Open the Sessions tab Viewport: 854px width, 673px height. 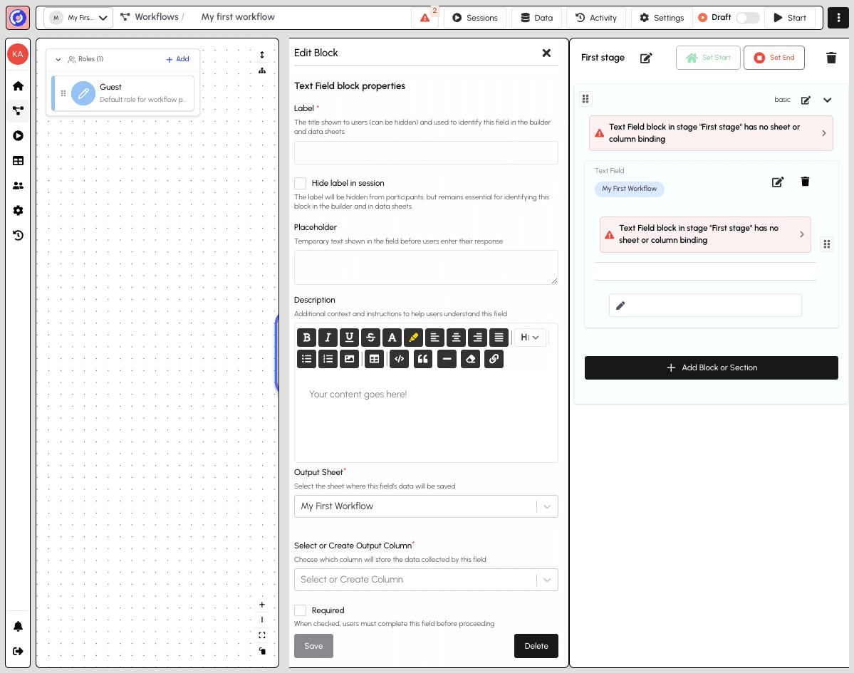[x=475, y=18]
